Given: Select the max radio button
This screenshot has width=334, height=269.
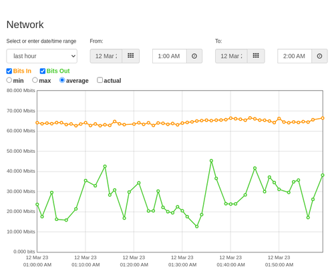Looking at the screenshot, I should pos(35,80).
